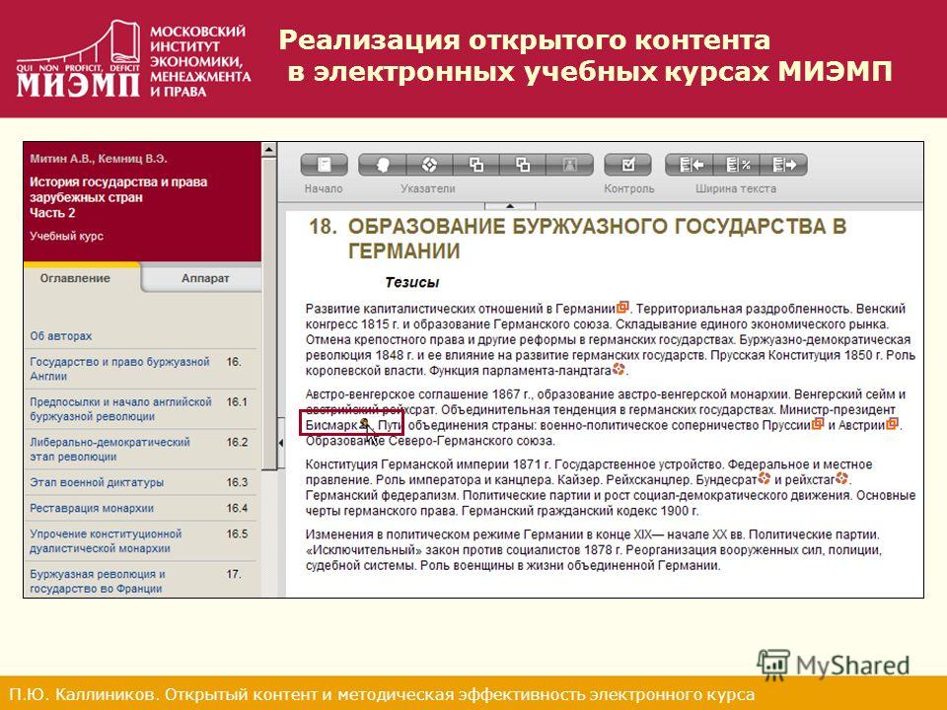The width and height of the screenshot is (947, 710).
Task: Click overlapping-squares toolbar button beside the portrait button
Action: pyautogui.click(x=523, y=165)
